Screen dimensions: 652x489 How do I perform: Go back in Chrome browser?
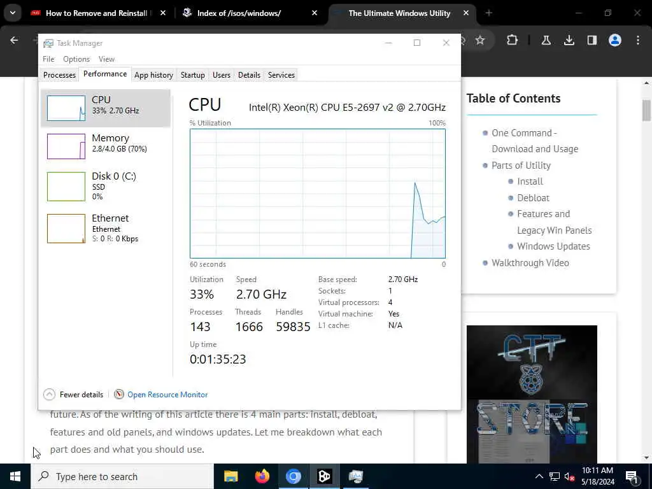click(x=14, y=40)
